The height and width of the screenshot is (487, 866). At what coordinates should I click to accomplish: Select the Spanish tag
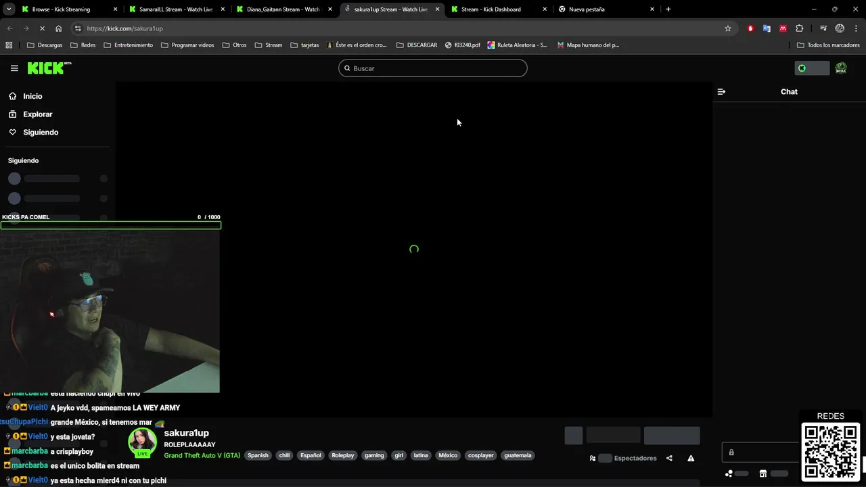[258, 455]
